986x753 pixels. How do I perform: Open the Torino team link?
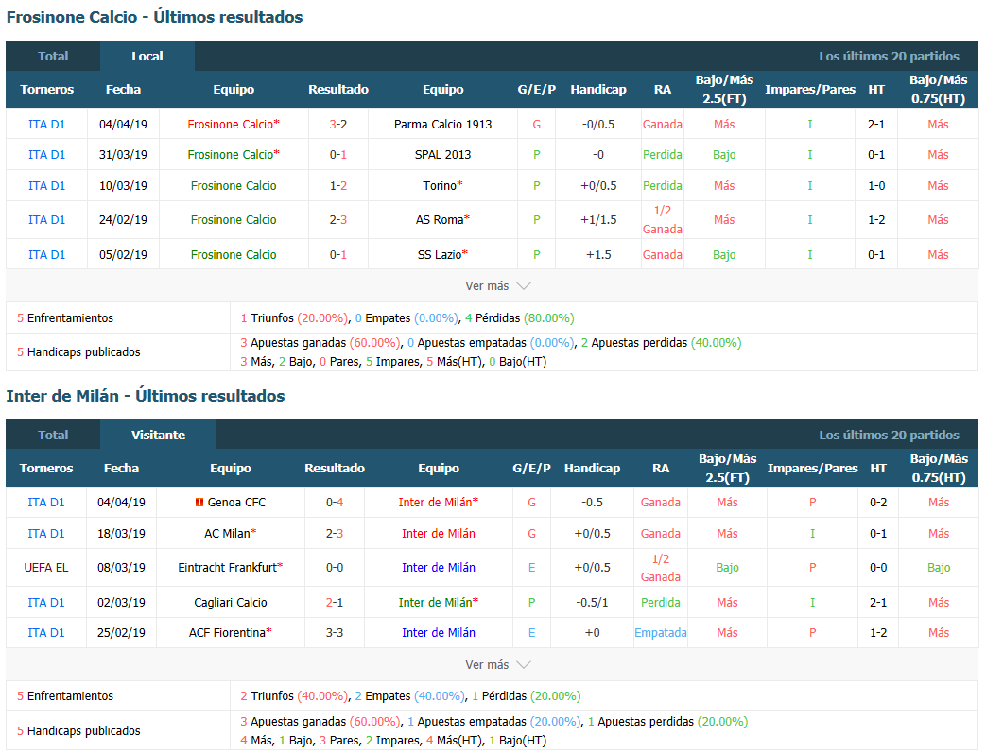pos(440,186)
